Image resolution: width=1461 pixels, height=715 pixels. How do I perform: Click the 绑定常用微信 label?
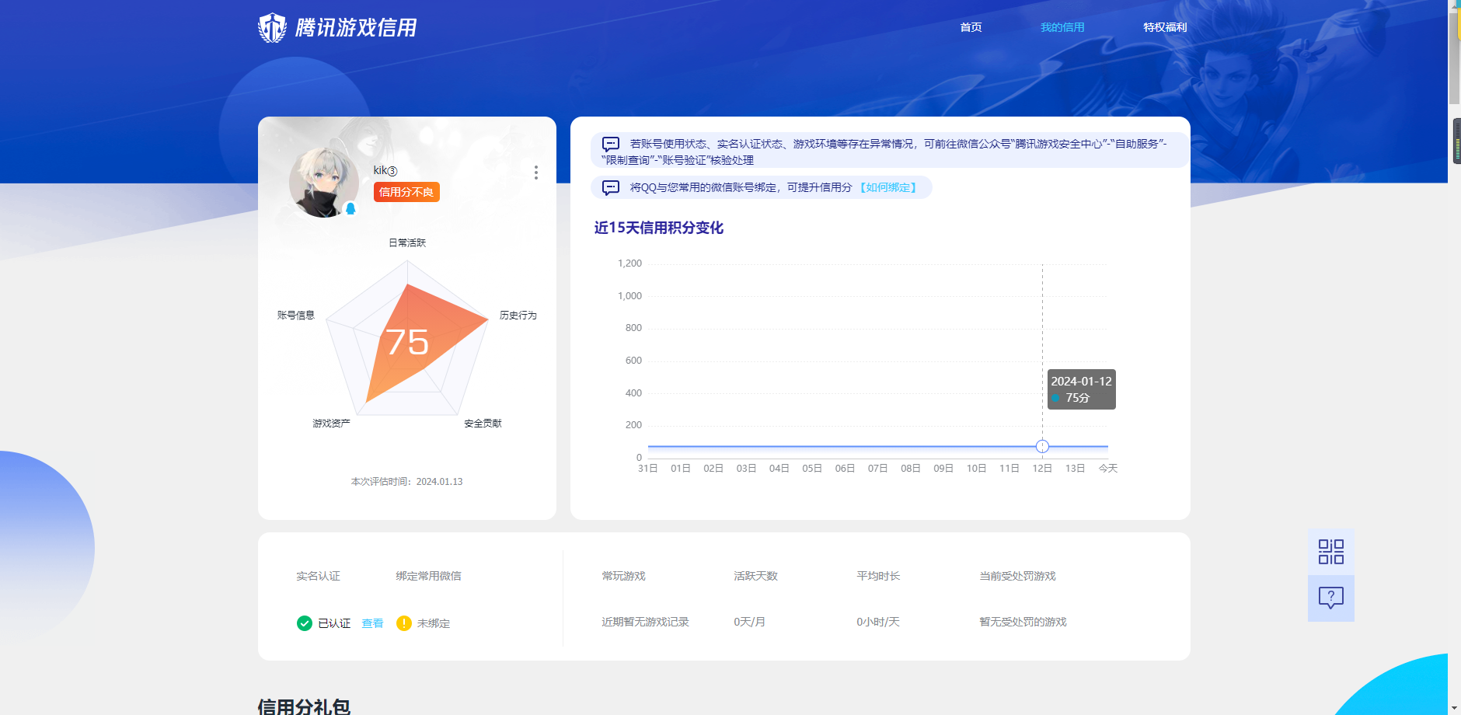[428, 576]
